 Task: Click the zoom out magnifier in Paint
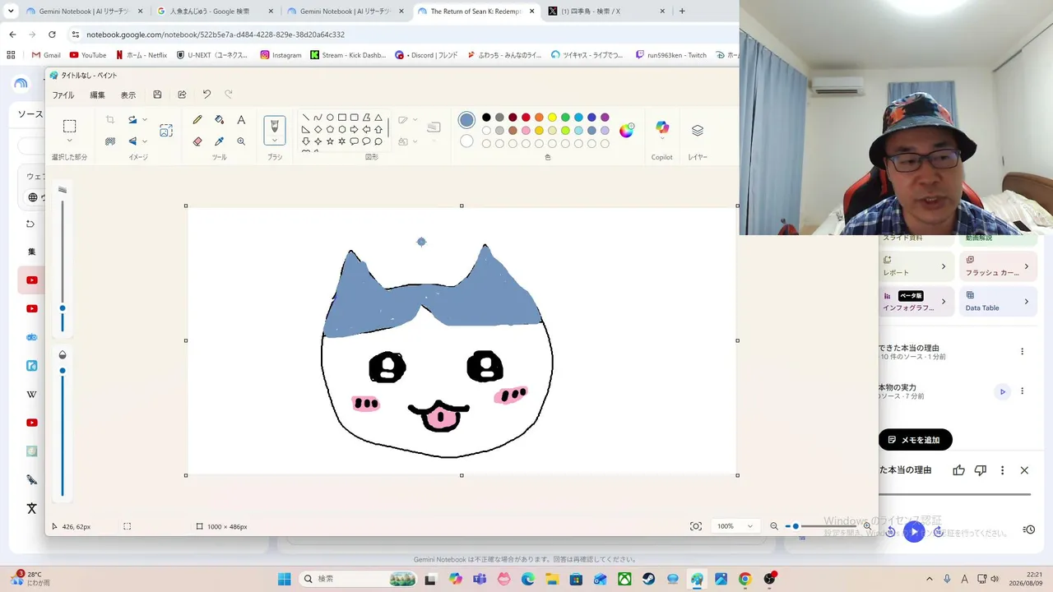pyautogui.click(x=774, y=526)
